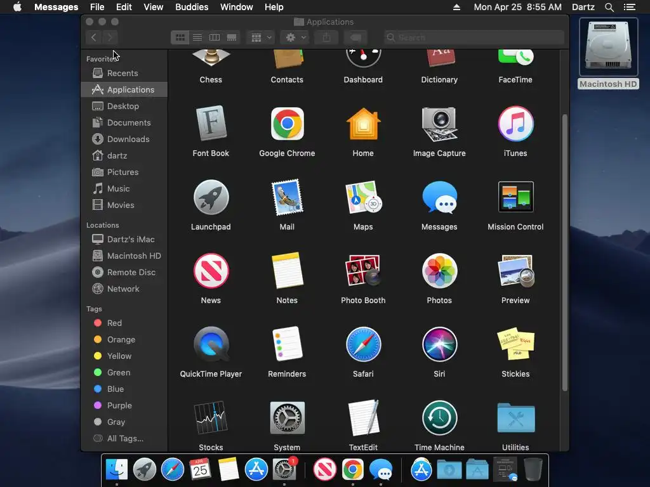Select Documents in the sidebar
The width and height of the screenshot is (650, 487).
click(x=124, y=122)
